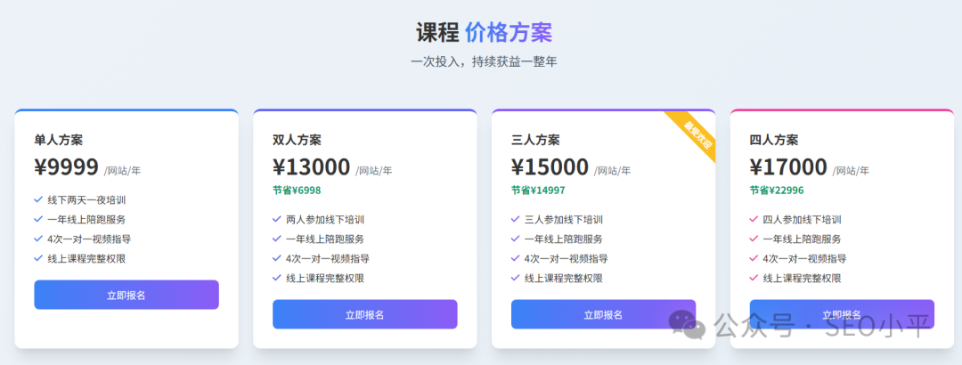Click the 节省¥6998 savings label

click(x=297, y=191)
